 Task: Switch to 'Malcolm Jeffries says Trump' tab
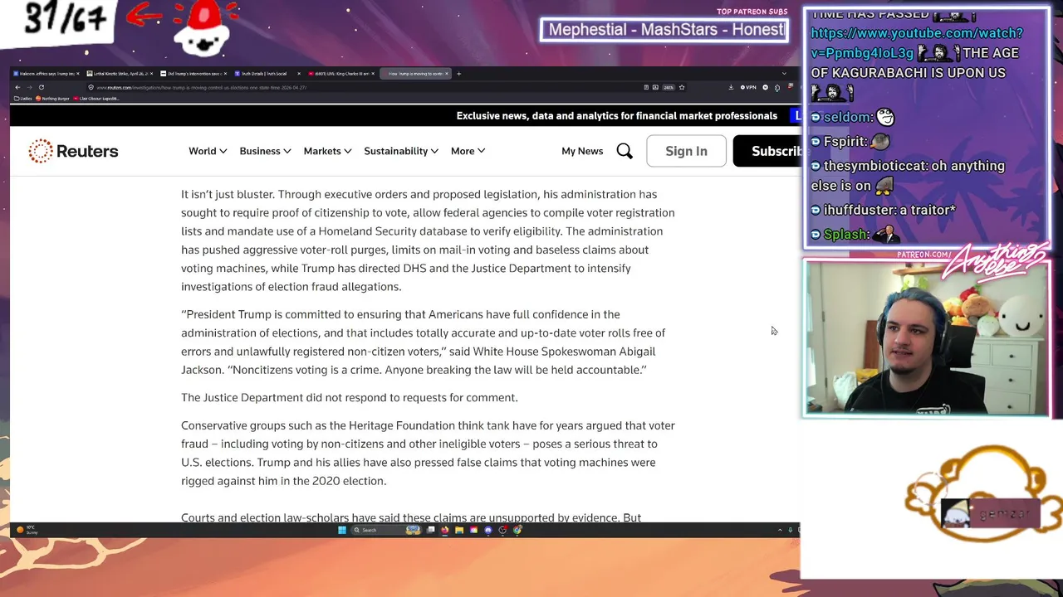(x=46, y=74)
